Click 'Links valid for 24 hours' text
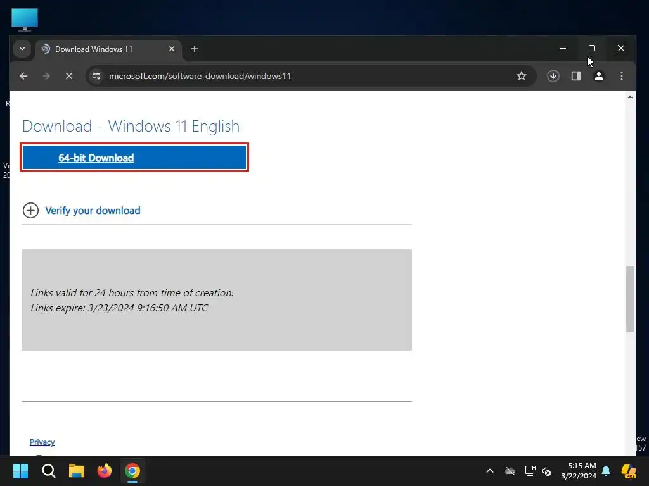The width and height of the screenshot is (649, 486). [x=132, y=292]
